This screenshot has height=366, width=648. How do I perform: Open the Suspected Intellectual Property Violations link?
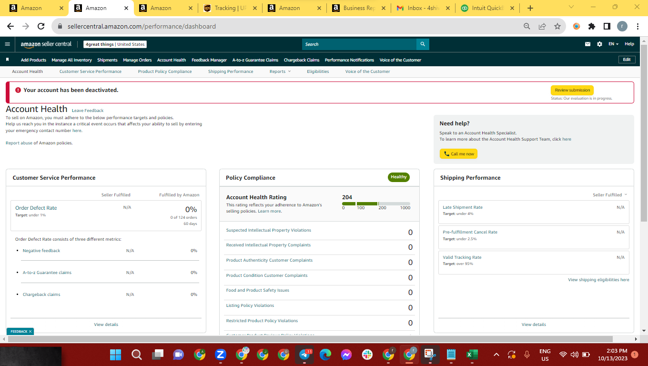[x=269, y=230]
